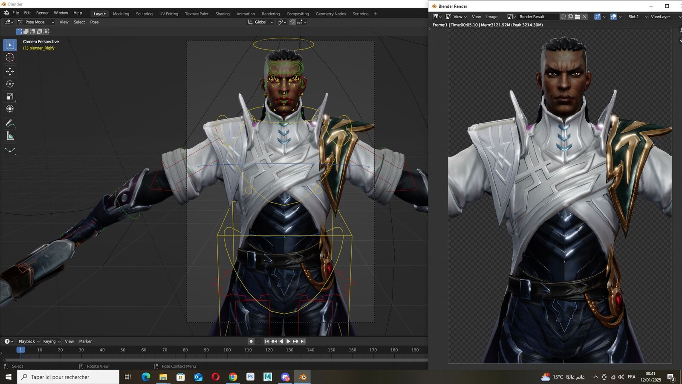
Task: Switch to Animation workspace tab
Action: tap(246, 14)
